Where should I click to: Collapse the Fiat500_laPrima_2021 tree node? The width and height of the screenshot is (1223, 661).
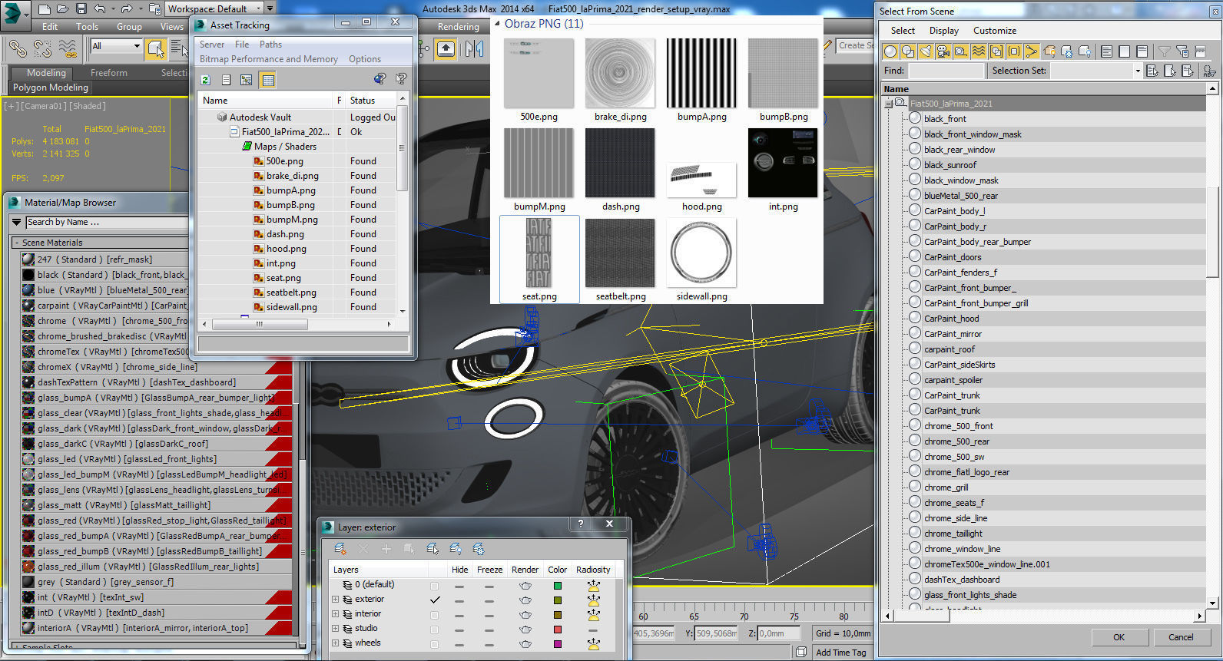tap(888, 104)
